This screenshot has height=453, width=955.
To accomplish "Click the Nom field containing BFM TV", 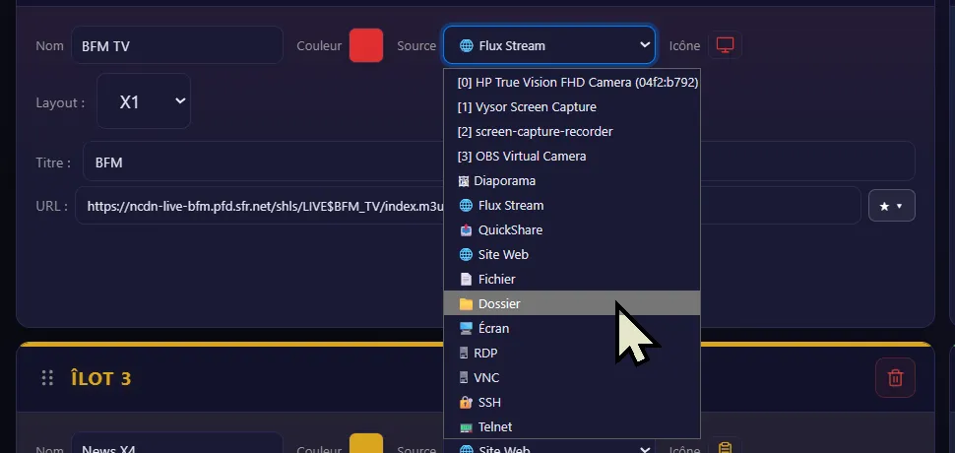I will click(177, 45).
